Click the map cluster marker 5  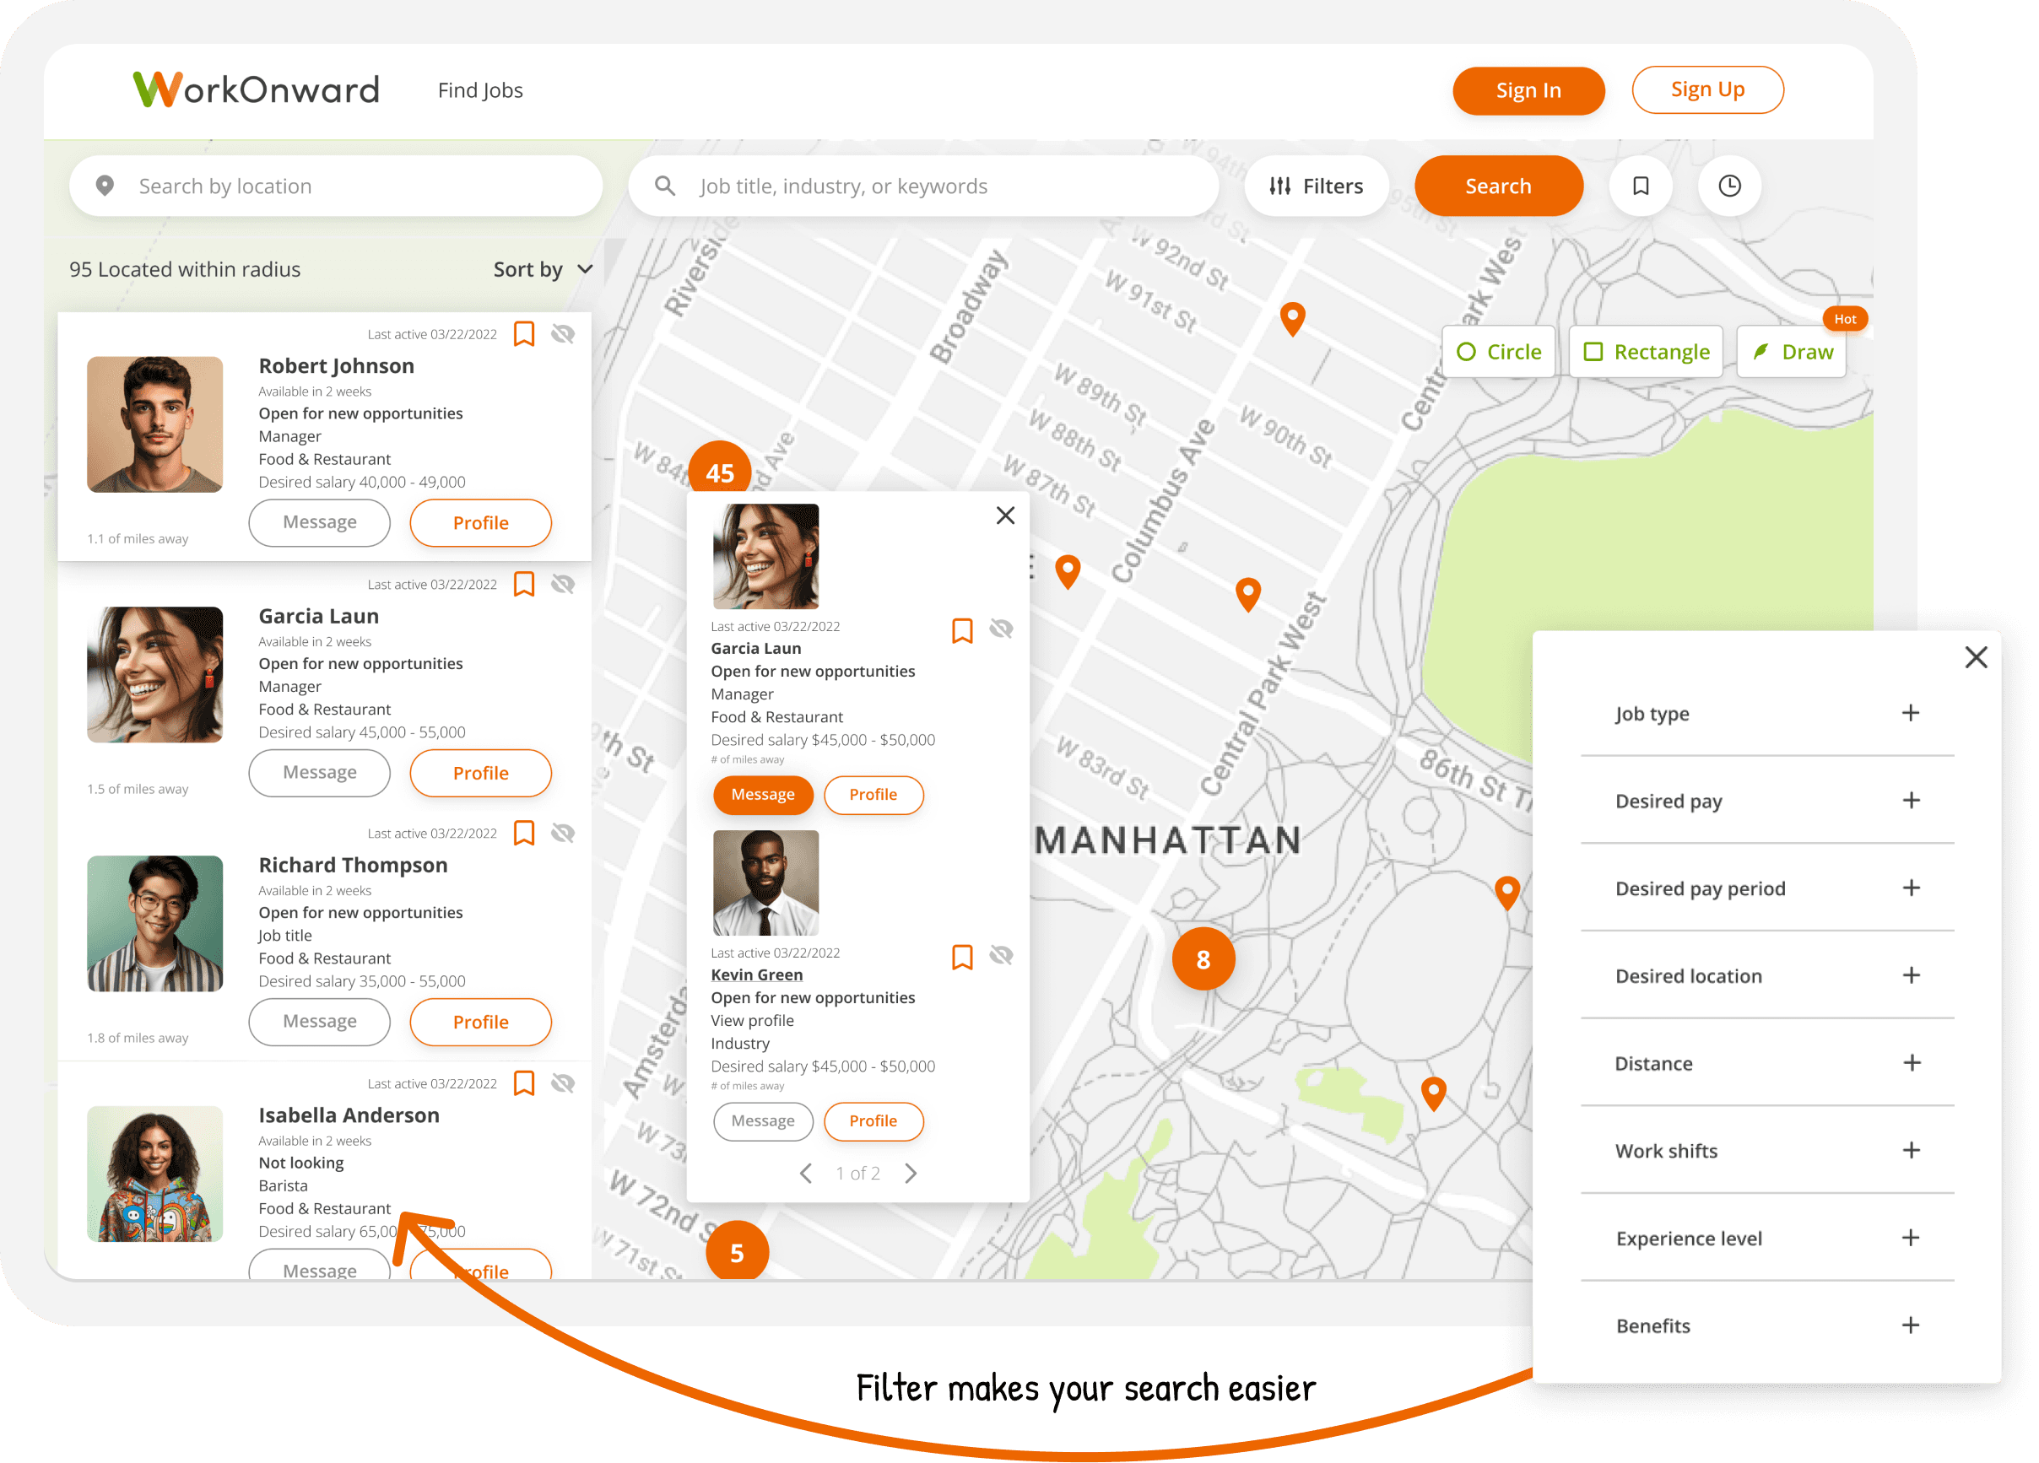(x=736, y=1251)
